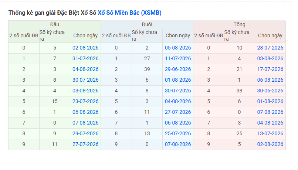Open Đầu row 6 date 06-08-2026
The width and height of the screenshot is (298, 170).
(85, 112)
